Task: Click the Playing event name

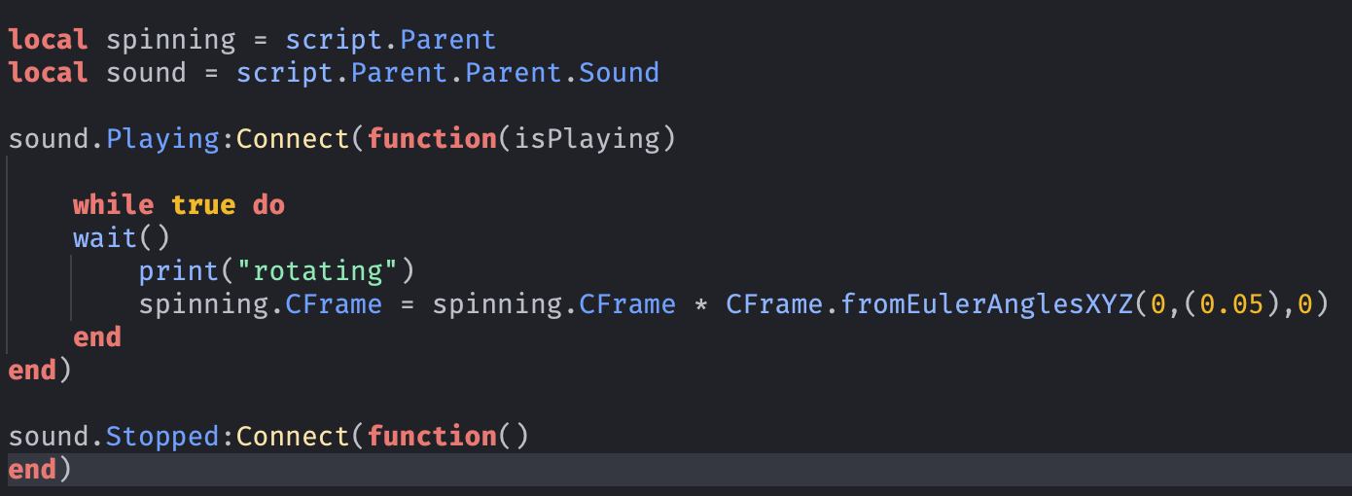Action: point(162,139)
